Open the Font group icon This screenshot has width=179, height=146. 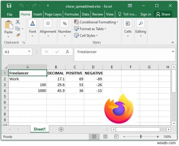pos(33,23)
